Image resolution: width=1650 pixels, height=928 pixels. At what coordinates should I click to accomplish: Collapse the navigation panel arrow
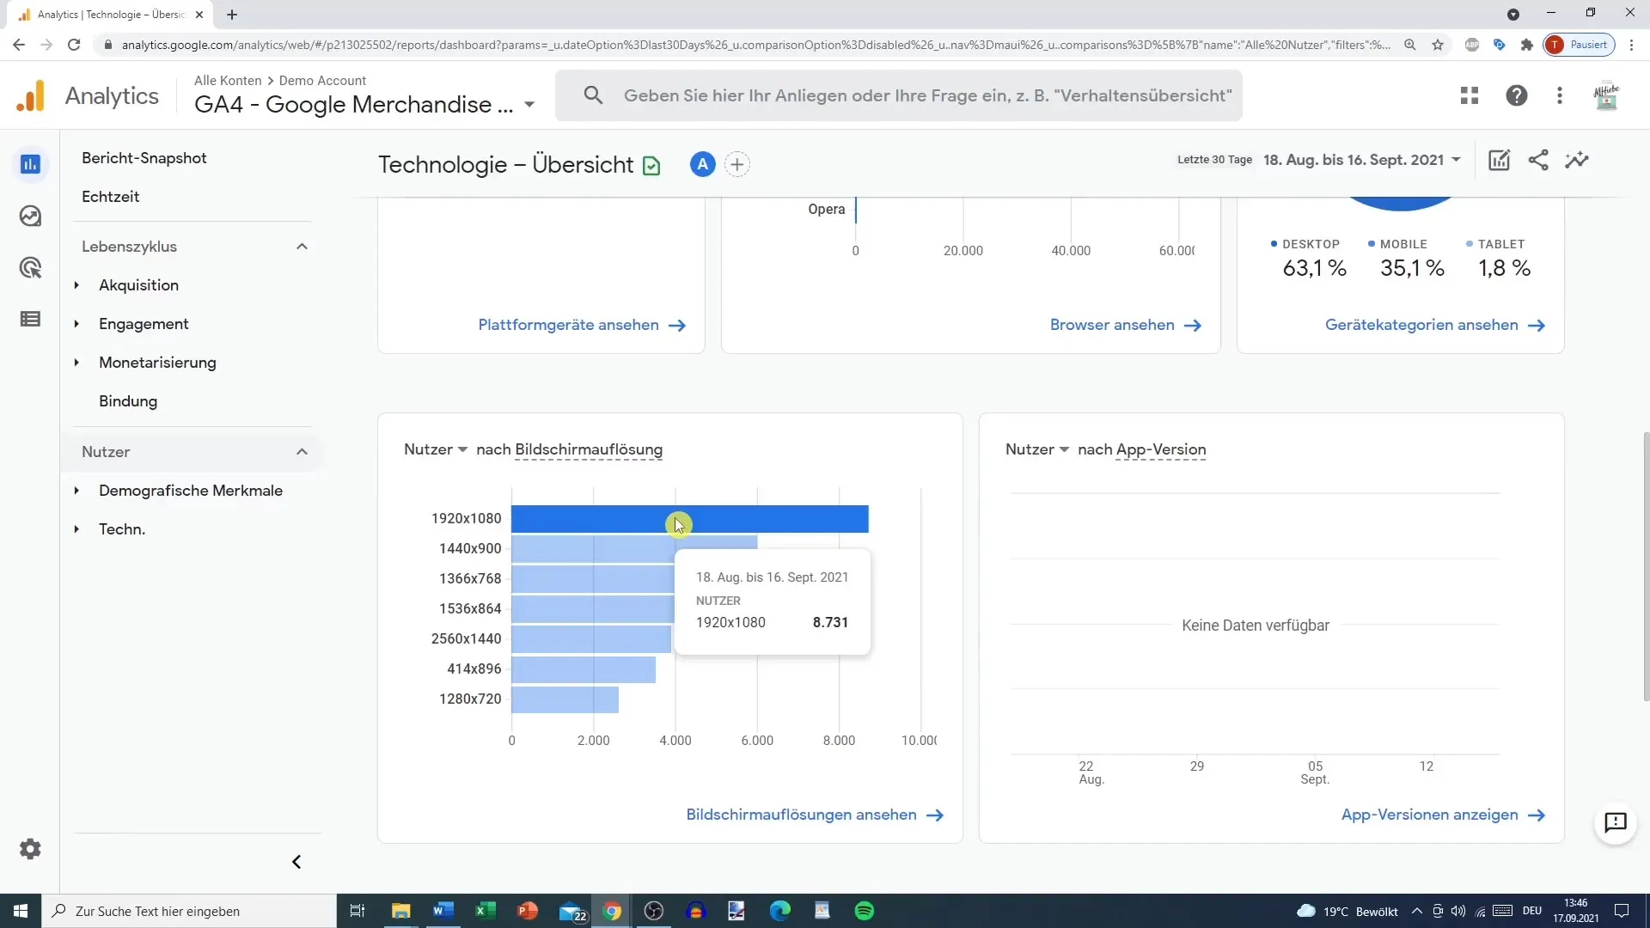tap(296, 862)
